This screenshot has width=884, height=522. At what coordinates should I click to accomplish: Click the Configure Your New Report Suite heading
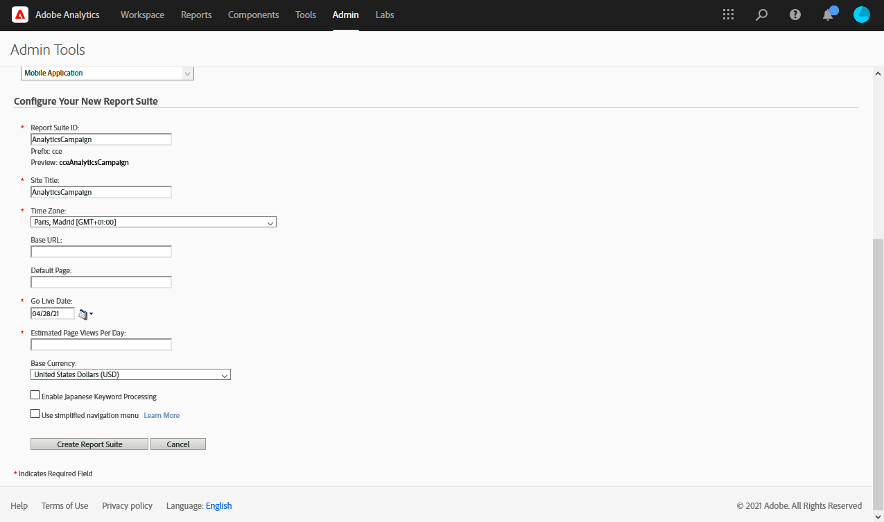86,101
